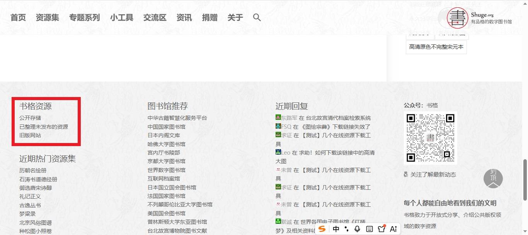Click the Shuge.org round logo
The height and width of the screenshot is (235, 528).
coord(458,18)
